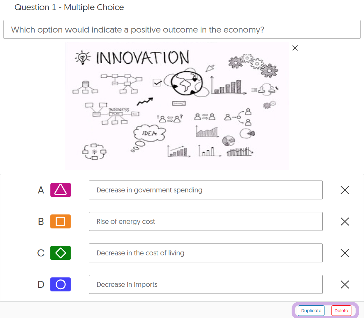
Task: Click the letter A answer label
Action: 41,190
